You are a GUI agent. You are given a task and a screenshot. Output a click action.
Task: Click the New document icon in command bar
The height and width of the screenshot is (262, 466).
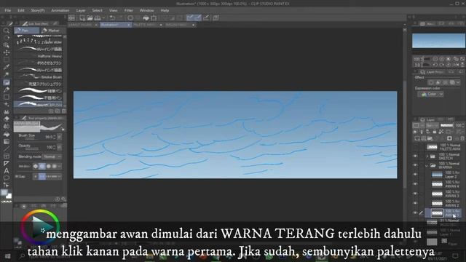pyautogui.click(x=82, y=18)
